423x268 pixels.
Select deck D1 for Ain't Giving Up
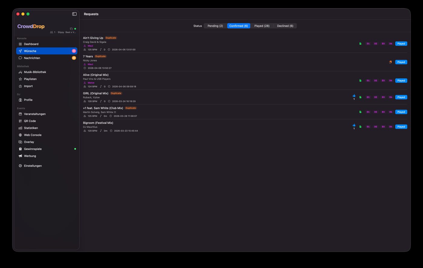pos(368,44)
